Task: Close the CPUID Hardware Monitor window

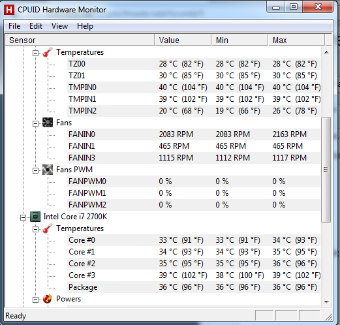Action: [318, 7]
